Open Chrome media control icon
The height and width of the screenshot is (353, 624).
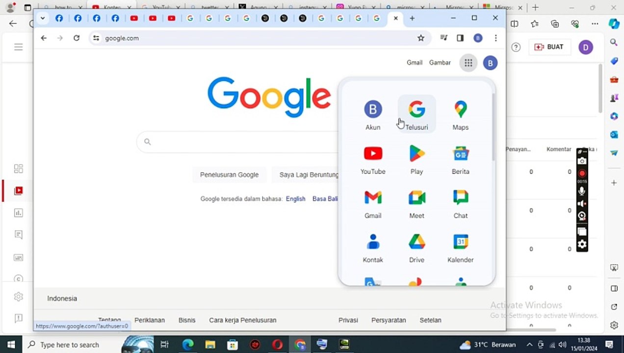pos(444,38)
